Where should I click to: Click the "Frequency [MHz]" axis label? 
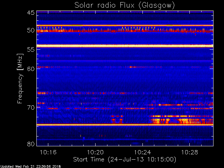point(20,78)
